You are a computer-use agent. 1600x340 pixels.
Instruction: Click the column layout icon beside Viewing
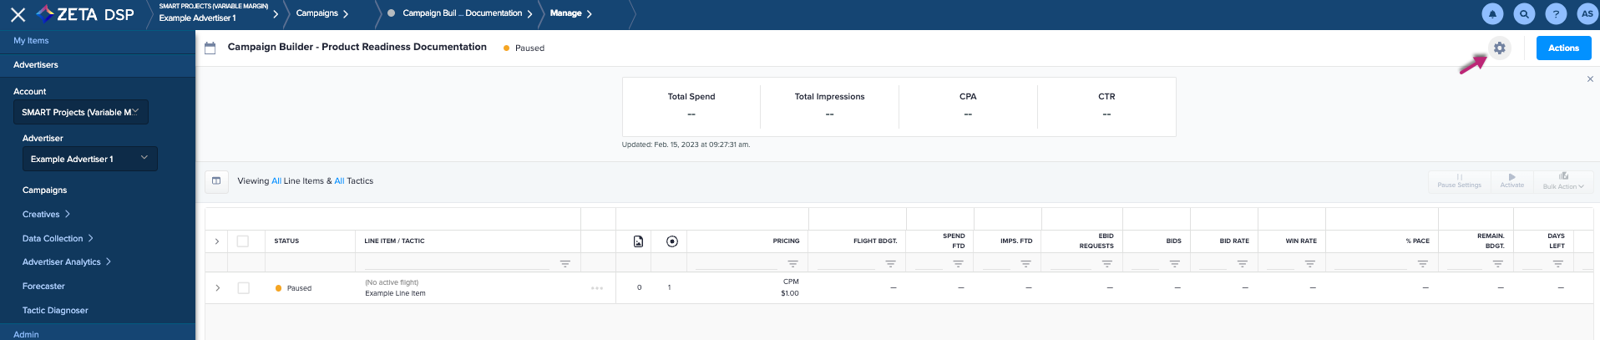point(216,181)
